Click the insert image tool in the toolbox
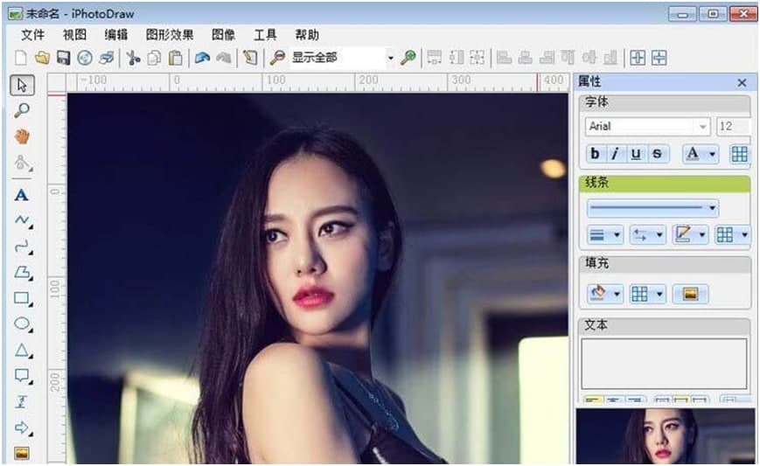 pyautogui.click(x=22, y=454)
